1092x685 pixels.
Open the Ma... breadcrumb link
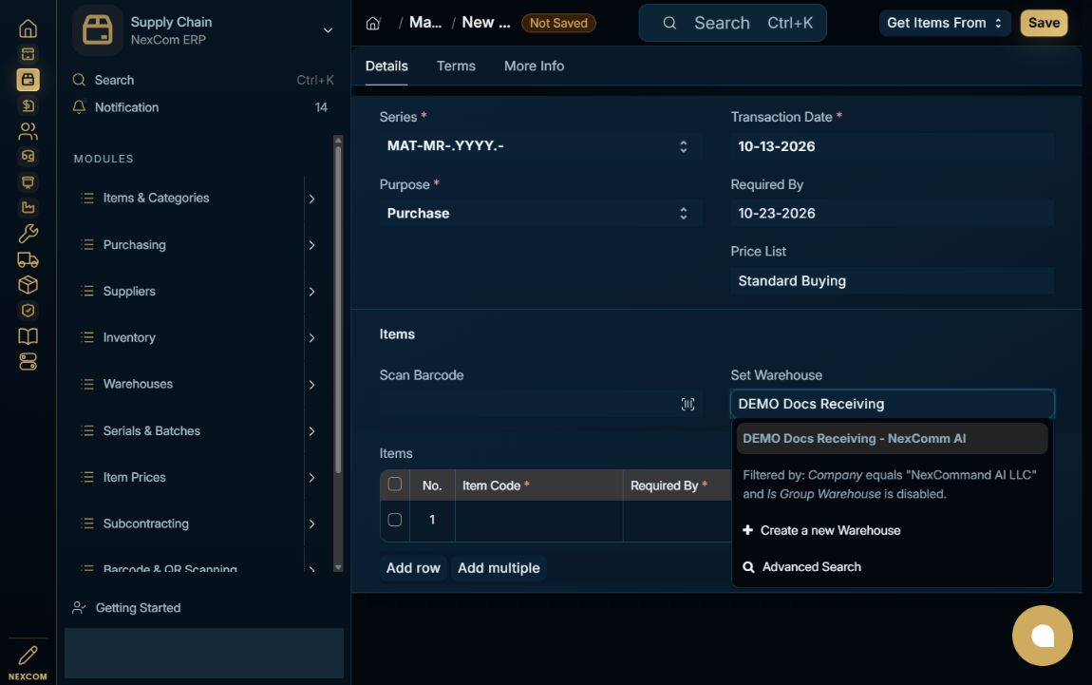424,23
